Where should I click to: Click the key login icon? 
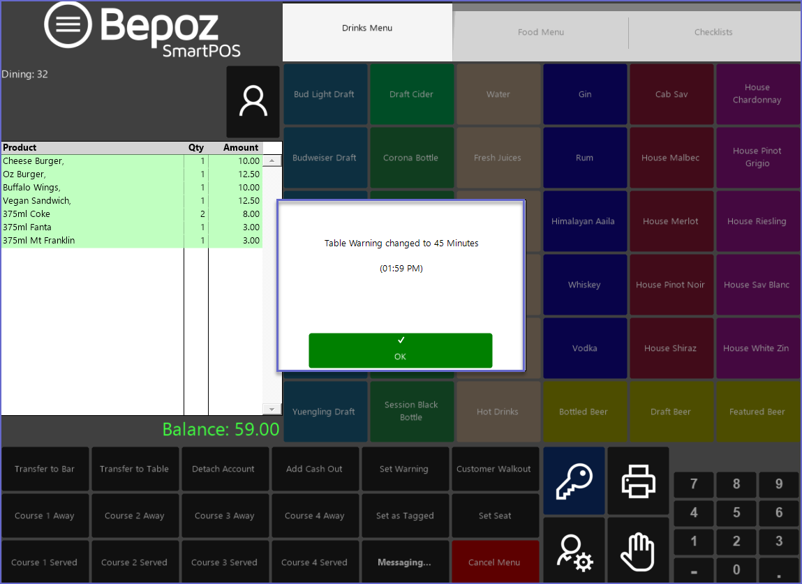(x=574, y=481)
